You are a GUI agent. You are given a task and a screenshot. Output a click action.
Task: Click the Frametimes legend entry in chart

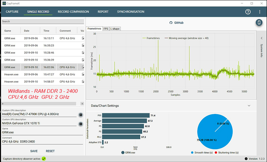coord(151,38)
